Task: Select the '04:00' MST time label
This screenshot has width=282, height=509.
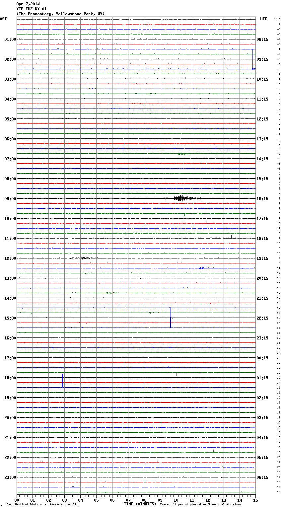Action: pos(10,99)
